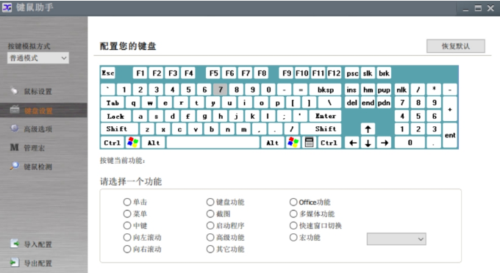Click the Enter key on virtual keyboard

click(x=325, y=116)
